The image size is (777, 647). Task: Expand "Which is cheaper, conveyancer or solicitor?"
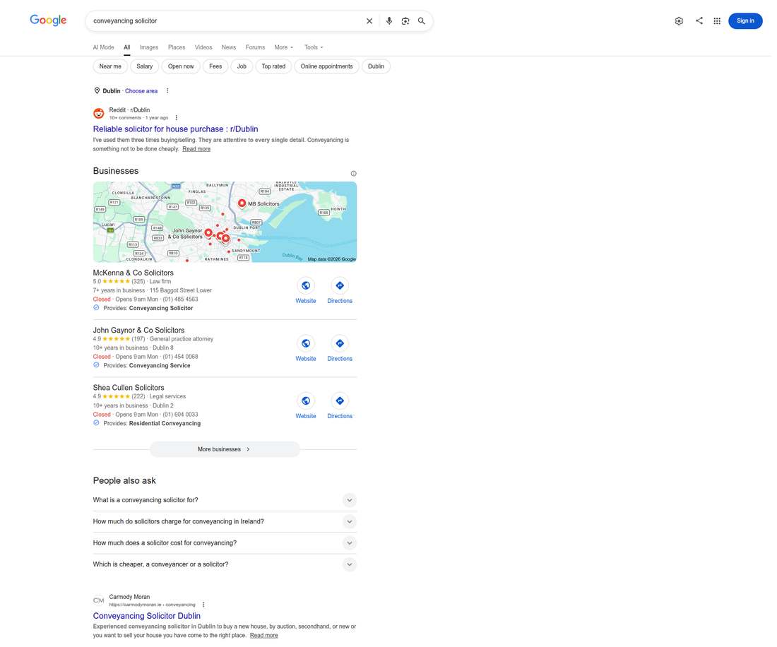tap(225, 564)
